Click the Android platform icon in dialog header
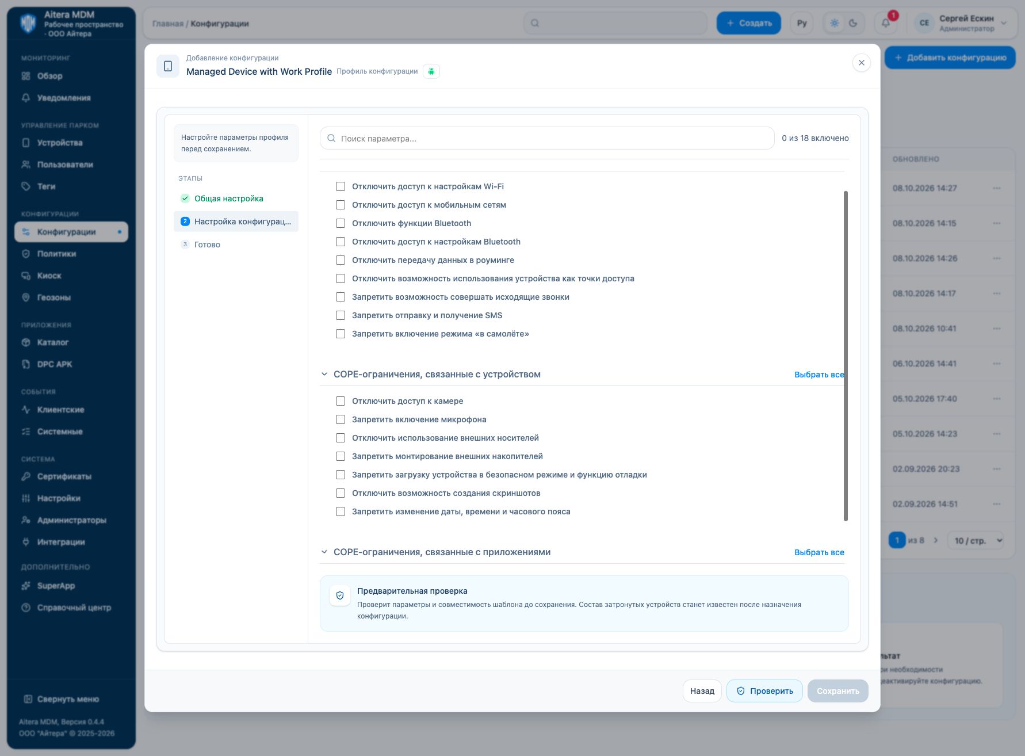 click(x=431, y=71)
